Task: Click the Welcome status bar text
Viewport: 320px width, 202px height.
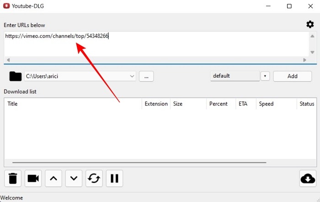Action: pos(11,198)
